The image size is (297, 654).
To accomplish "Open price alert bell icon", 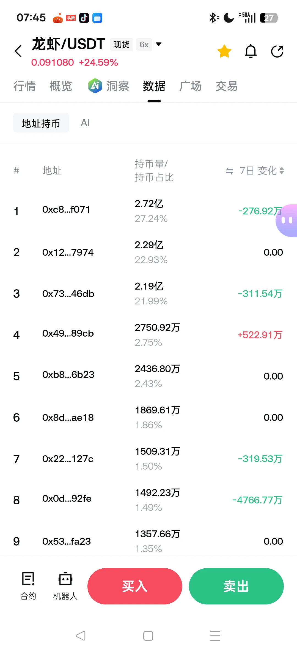I will (251, 51).
